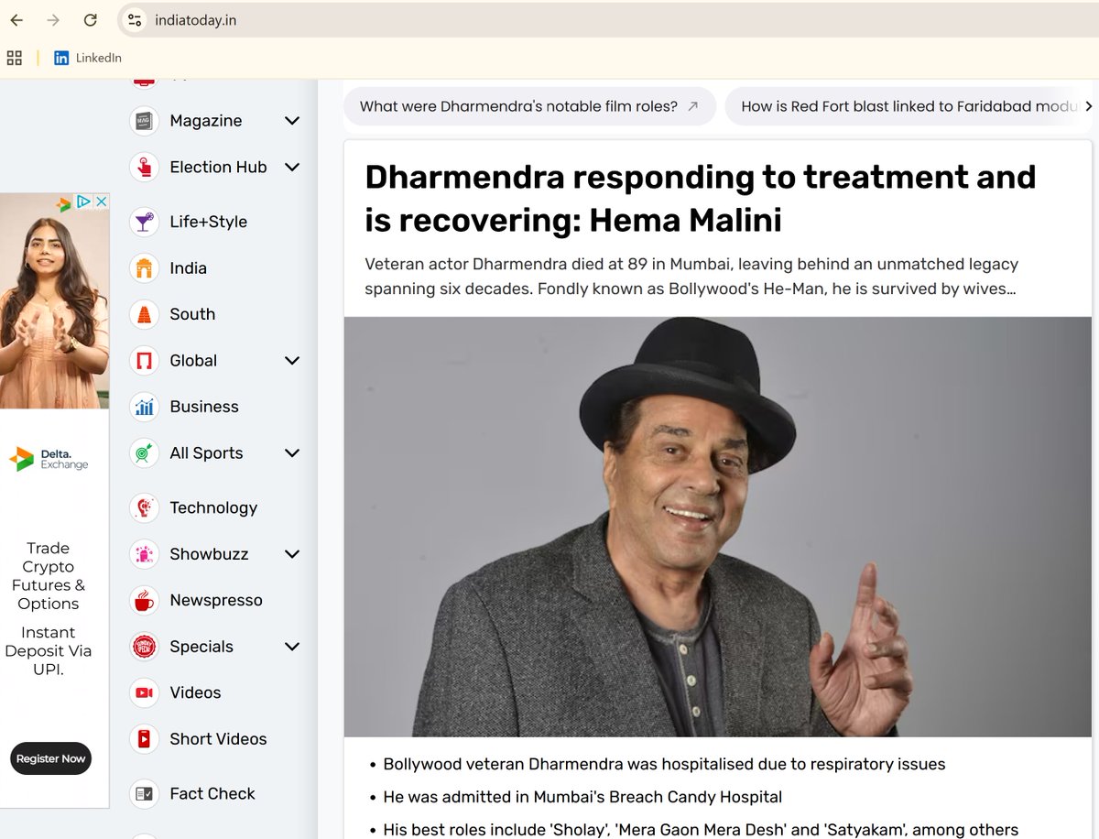The height and width of the screenshot is (839, 1099).
Task: Click the ad image of woman
Action: (x=54, y=300)
